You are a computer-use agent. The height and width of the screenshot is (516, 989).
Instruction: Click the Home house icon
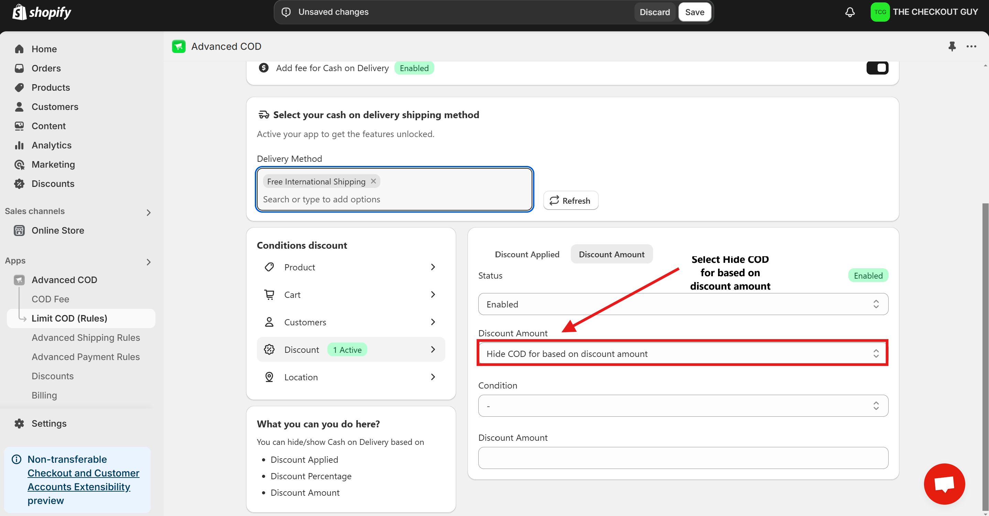[19, 49]
